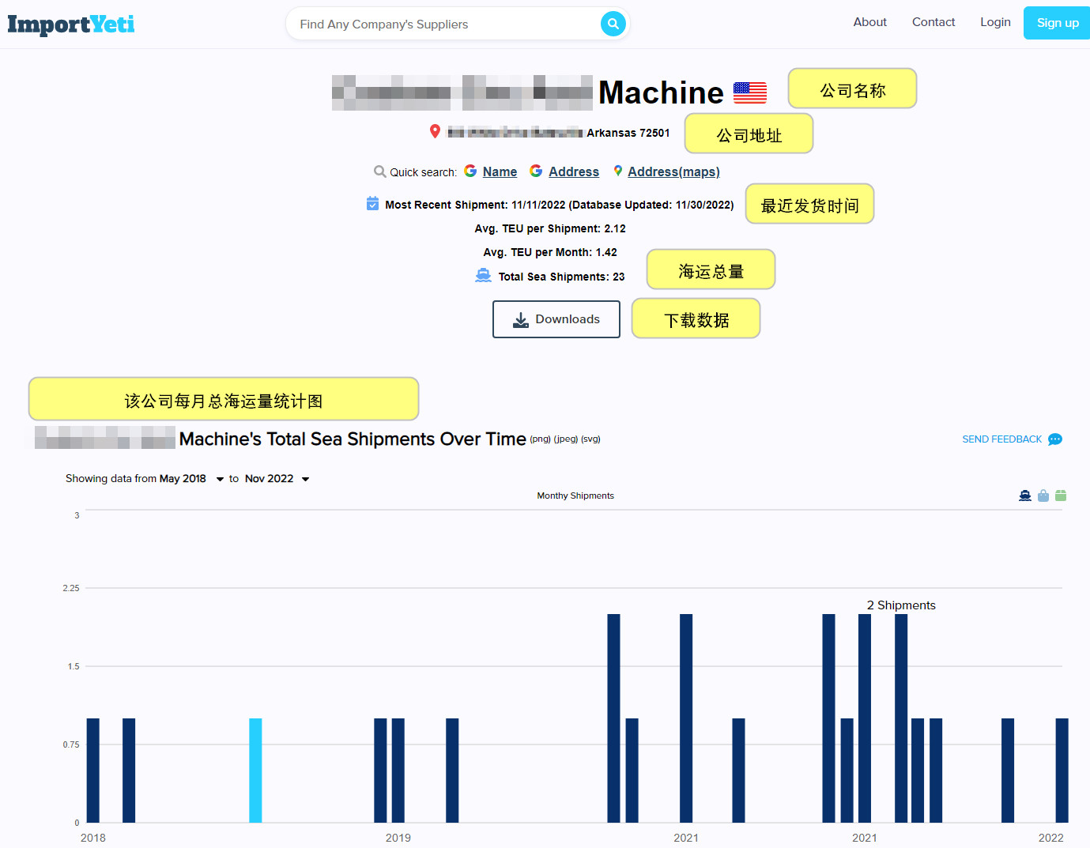Toggle the dark ship series on the chart
Image resolution: width=1090 pixels, height=848 pixels.
(x=1025, y=495)
